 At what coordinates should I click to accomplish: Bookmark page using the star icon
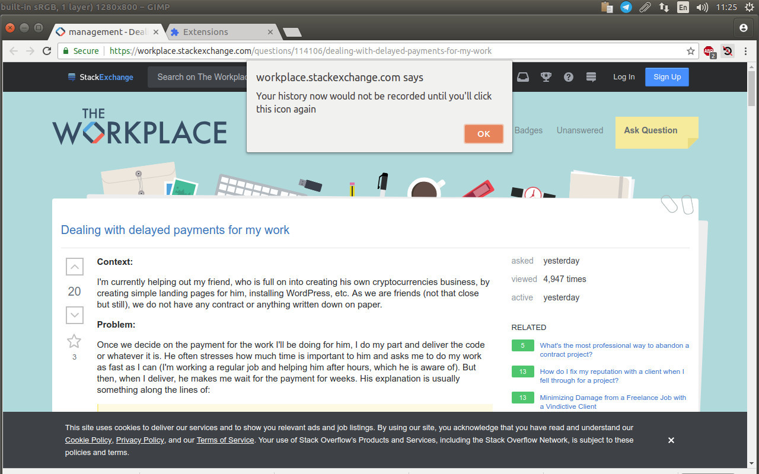click(690, 51)
